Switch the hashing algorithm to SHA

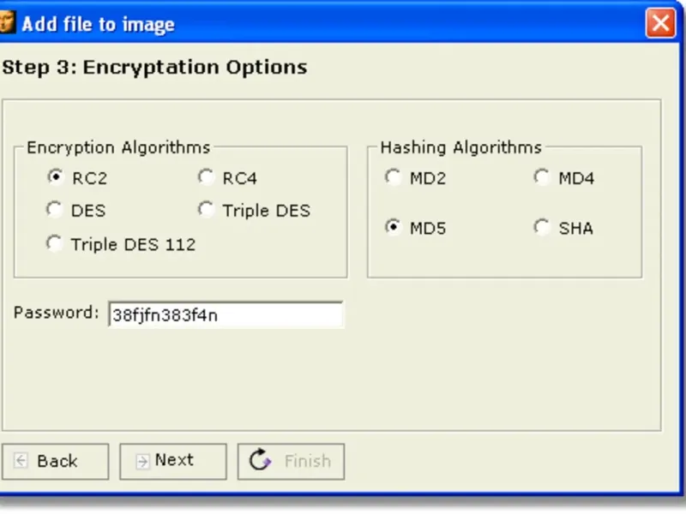[x=542, y=228]
